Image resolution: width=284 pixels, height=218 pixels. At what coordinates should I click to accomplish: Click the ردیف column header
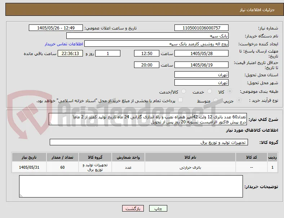272,157
